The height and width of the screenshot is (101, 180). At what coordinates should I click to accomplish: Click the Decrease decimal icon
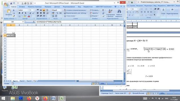[56, 16]
